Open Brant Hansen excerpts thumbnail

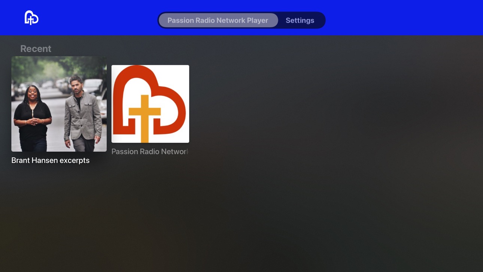(59, 104)
